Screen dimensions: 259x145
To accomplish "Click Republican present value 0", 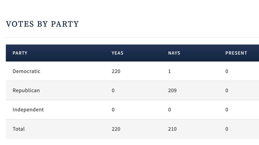I will click(227, 90).
